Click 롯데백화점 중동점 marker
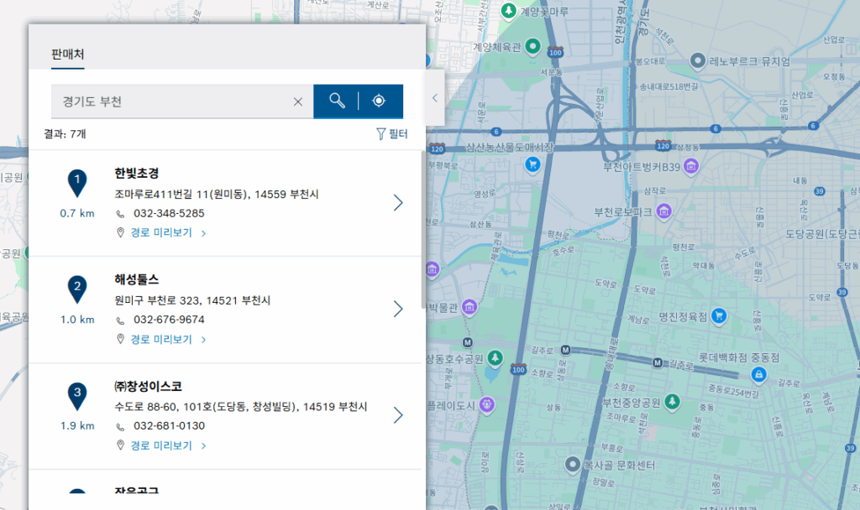The height and width of the screenshot is (510, 860). coord(758,374)
